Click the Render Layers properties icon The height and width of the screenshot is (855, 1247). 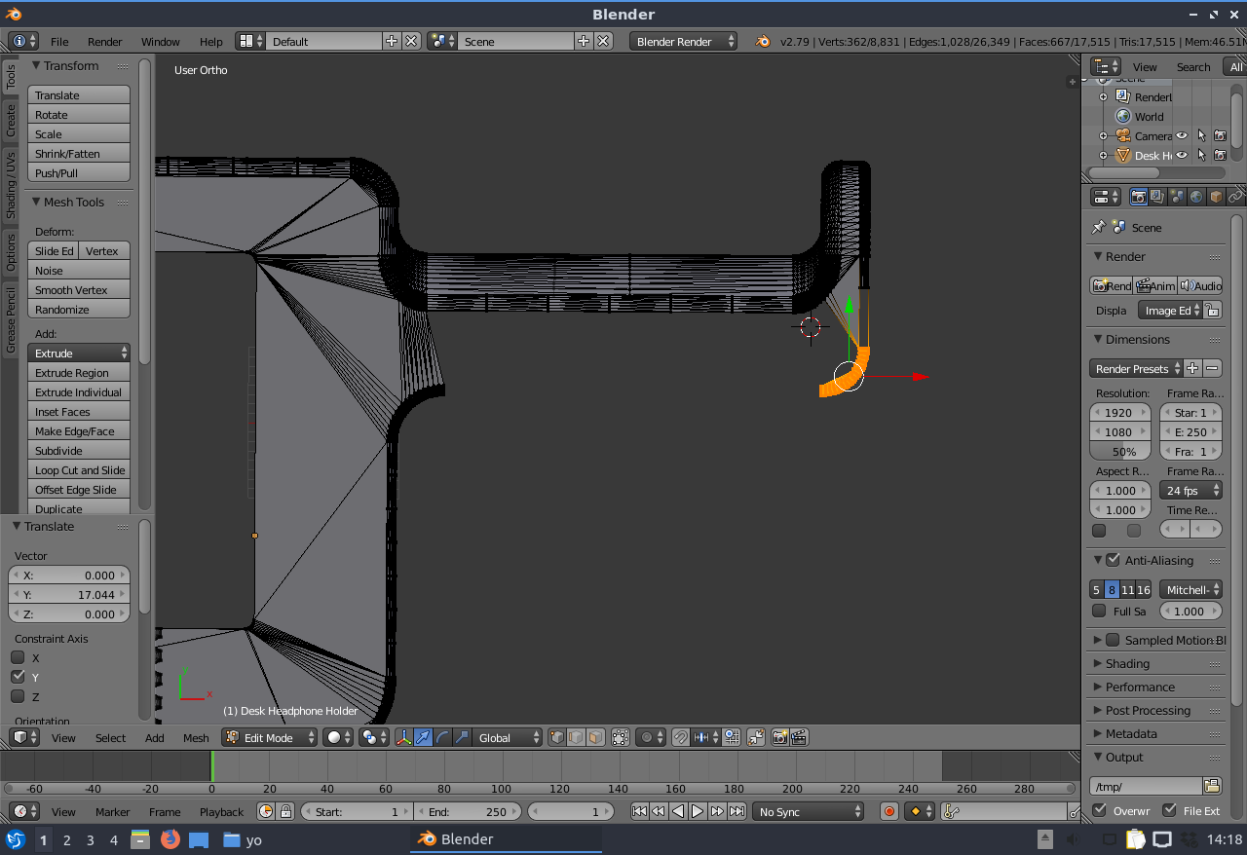[x=1157, y=197]
